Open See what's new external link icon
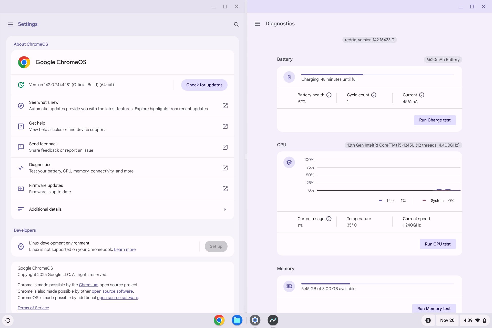 pos(225,106)
